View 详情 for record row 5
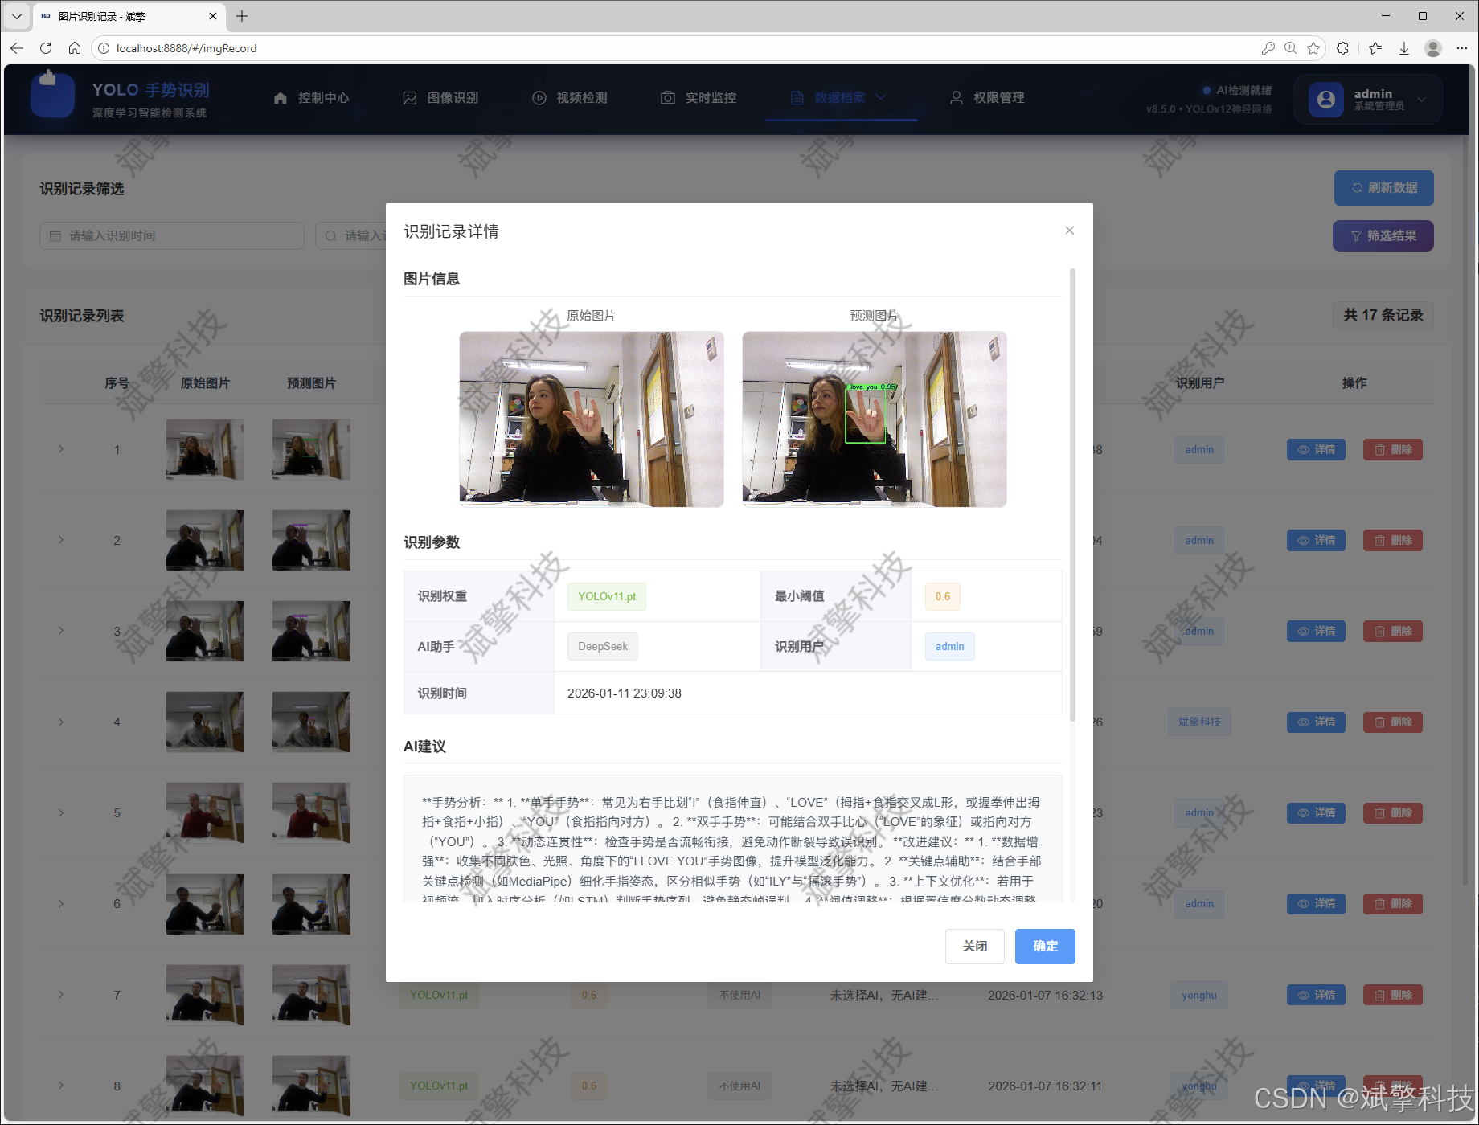1479x1125 pixels. coord(1316,812)
